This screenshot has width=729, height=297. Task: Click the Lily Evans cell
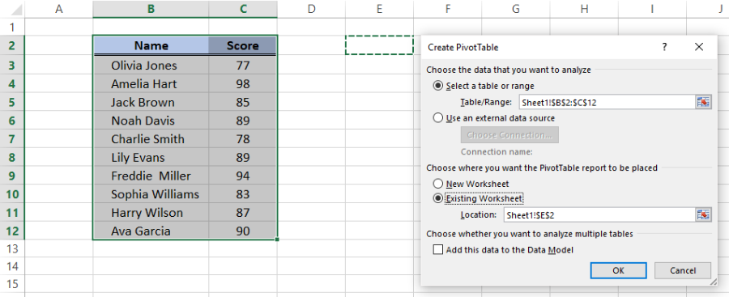pyautogui.click(x=151, y=158)
